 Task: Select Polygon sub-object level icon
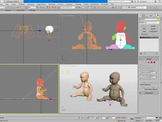(152, 62)
